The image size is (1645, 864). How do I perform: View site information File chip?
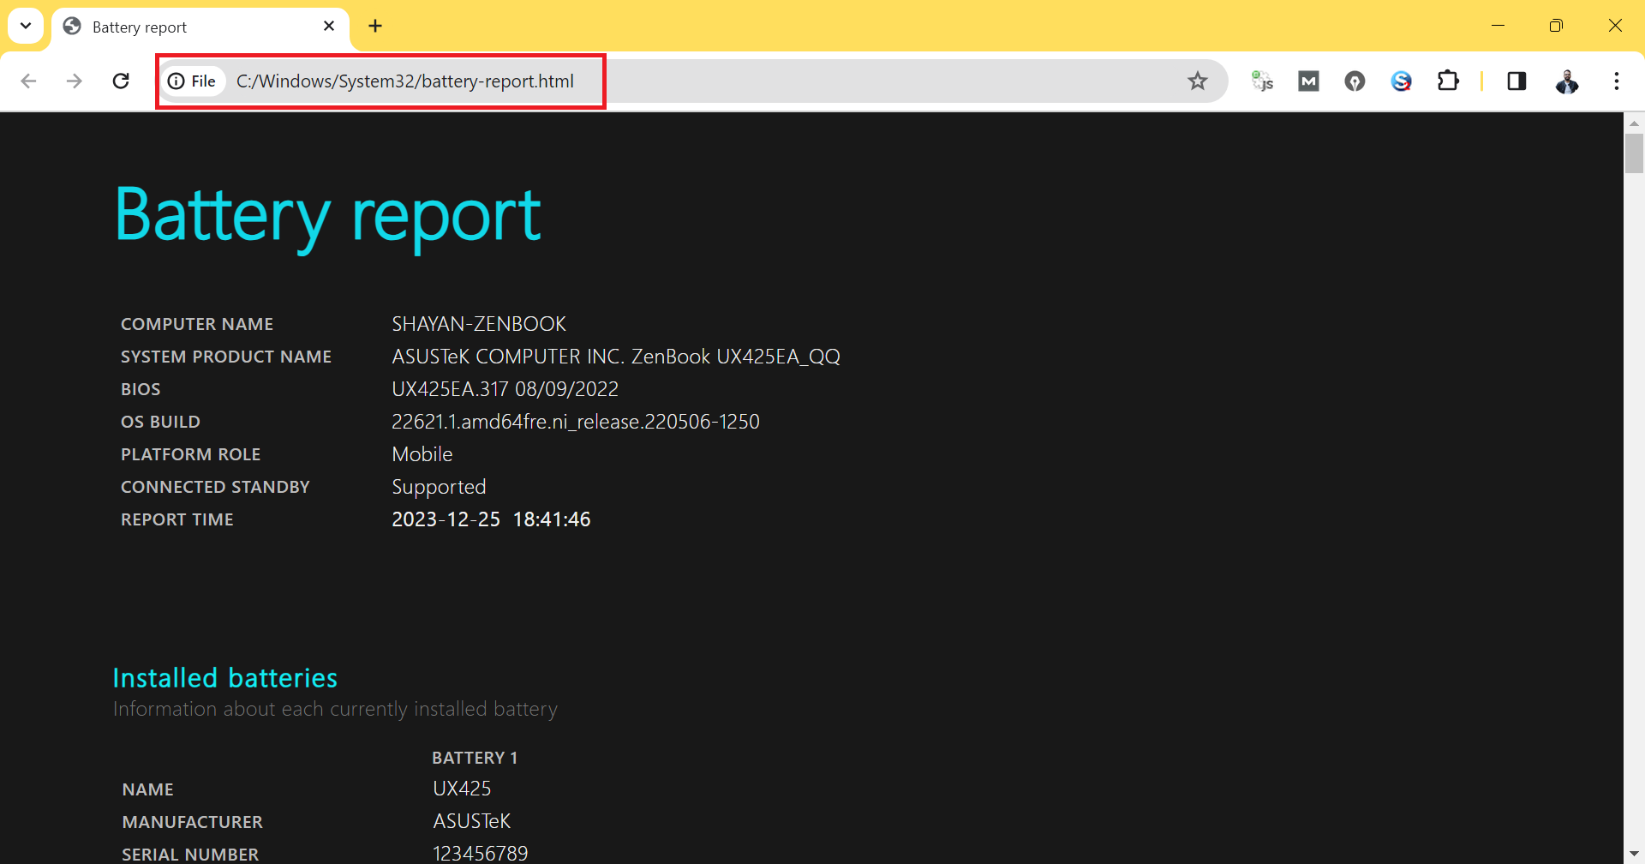pyautogui.click(x=193, y=81)
